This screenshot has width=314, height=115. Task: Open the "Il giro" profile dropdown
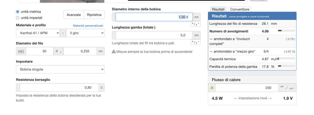click(85, 33)
